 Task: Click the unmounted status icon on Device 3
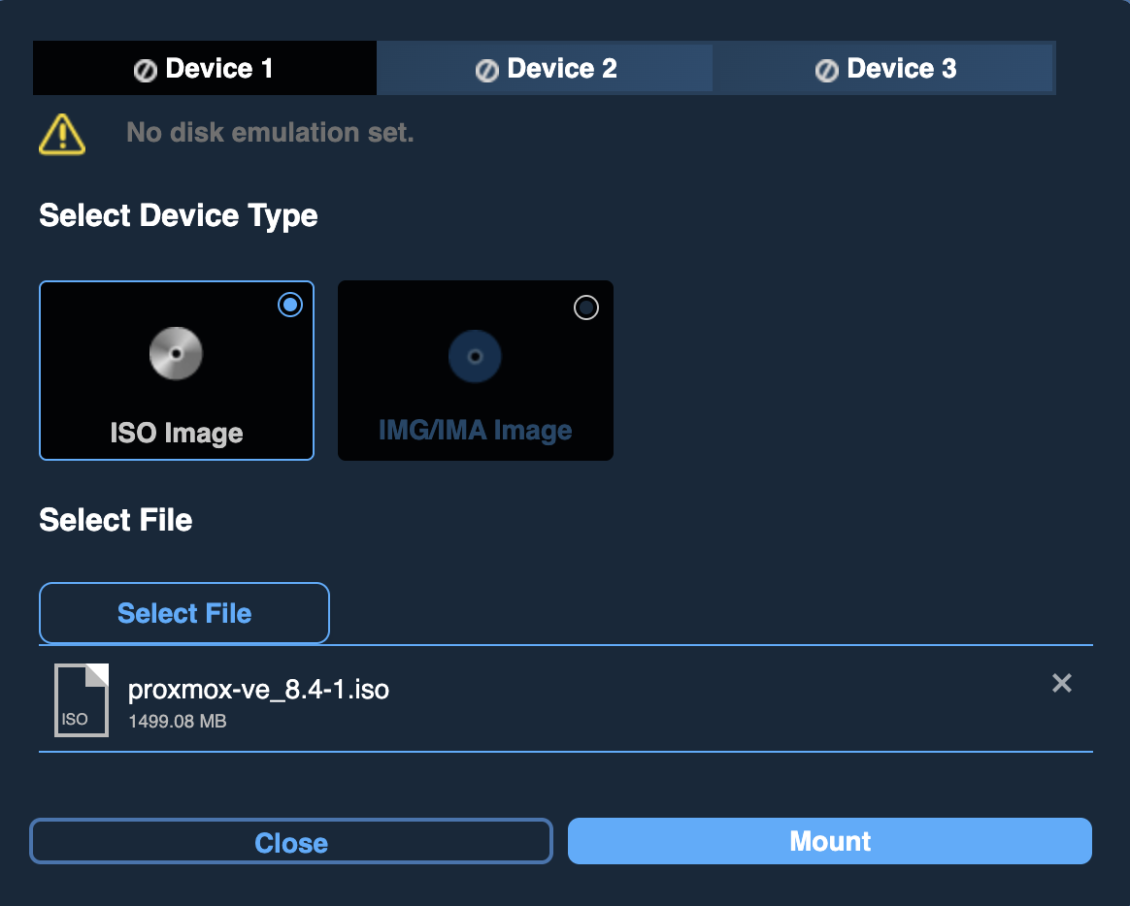(x=826, y=70)
